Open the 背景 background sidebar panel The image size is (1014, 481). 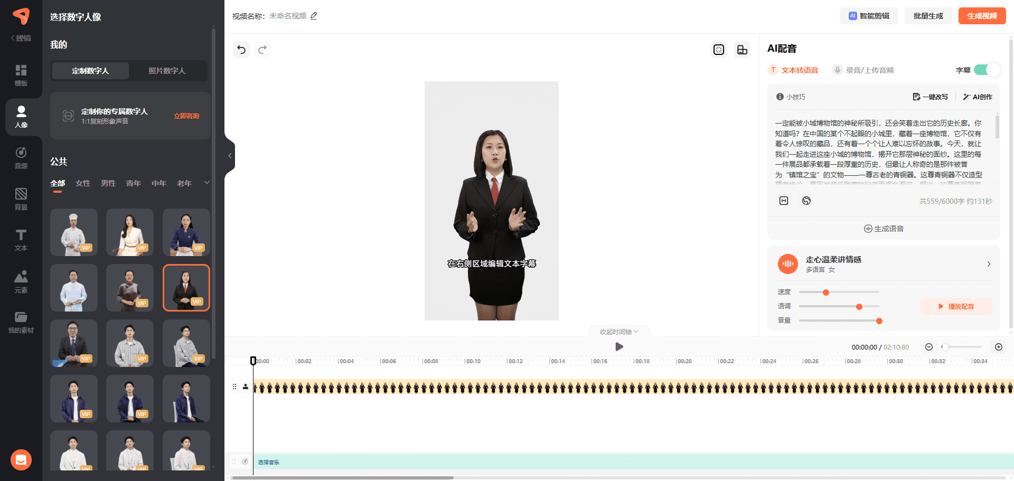(x=21, y=199)
